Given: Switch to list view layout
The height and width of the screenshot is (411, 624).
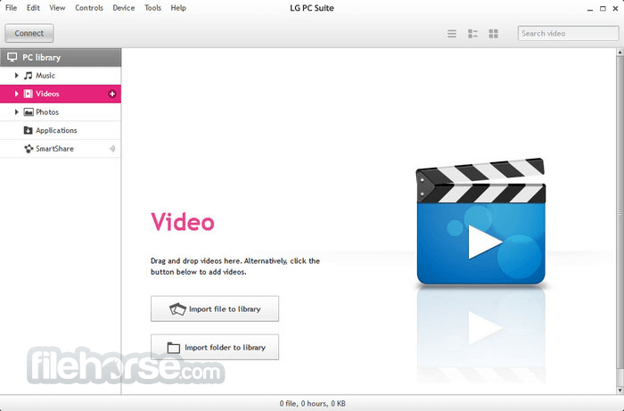Looking at the screenshot, I should tap(452, 33).
